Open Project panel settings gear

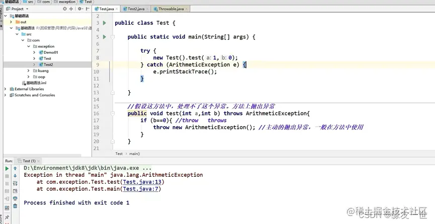80,9
